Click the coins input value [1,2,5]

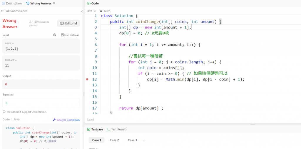(x=12, y=49)
